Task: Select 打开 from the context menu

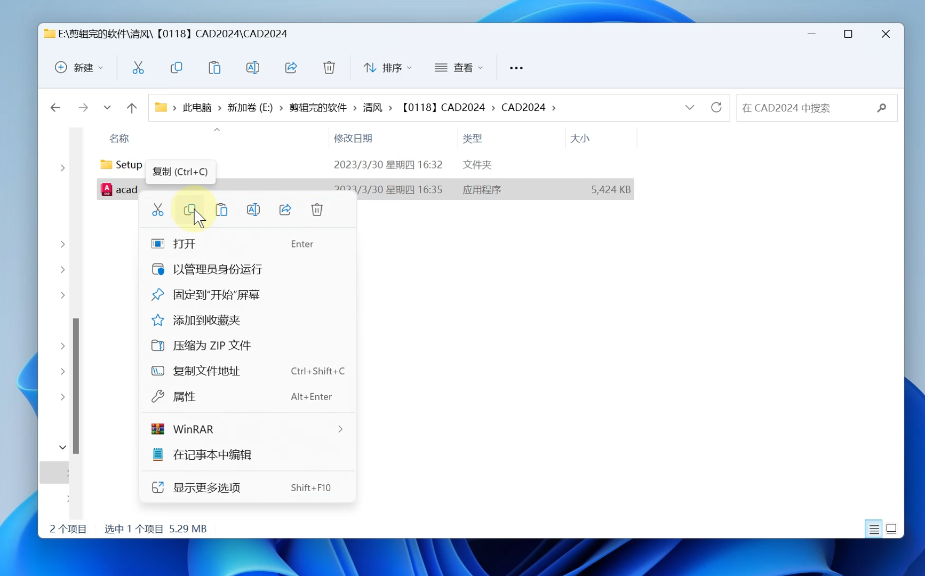Action: [248, 244]
